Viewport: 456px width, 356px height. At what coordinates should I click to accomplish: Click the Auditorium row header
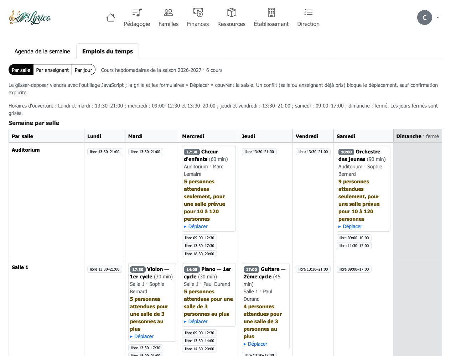26,150
